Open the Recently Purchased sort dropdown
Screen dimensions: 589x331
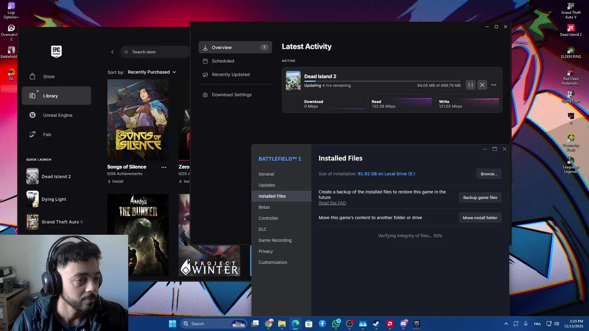[152, 72]
